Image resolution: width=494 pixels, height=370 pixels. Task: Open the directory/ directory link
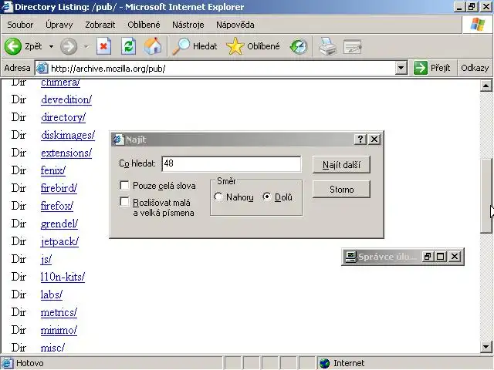pyautogui.click(x=63, y=117)
